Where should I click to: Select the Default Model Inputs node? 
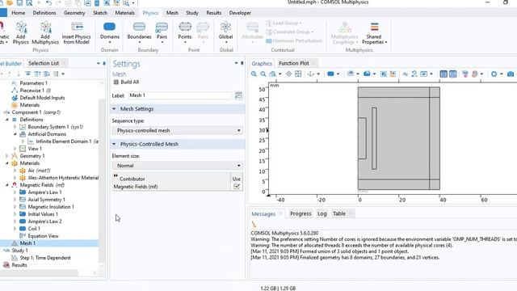coord(42,98)
